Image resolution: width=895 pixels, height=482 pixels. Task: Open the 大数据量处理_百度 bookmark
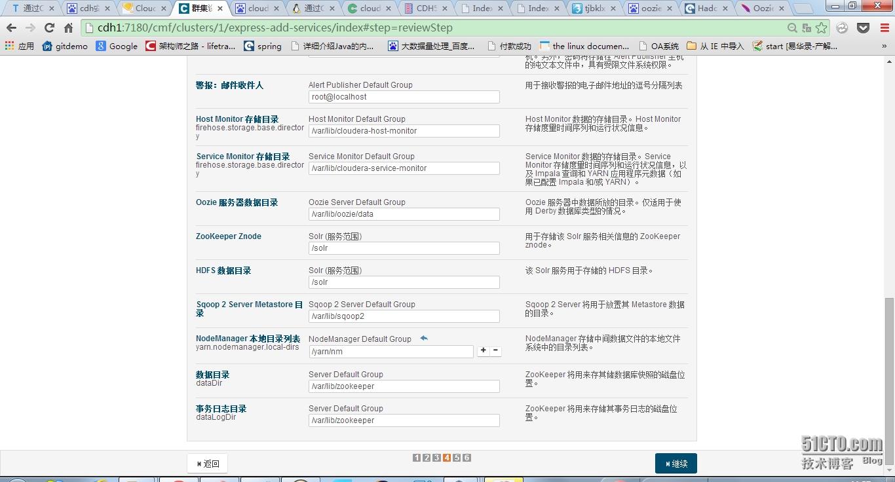pyautogui.click(x=431, y=46)
